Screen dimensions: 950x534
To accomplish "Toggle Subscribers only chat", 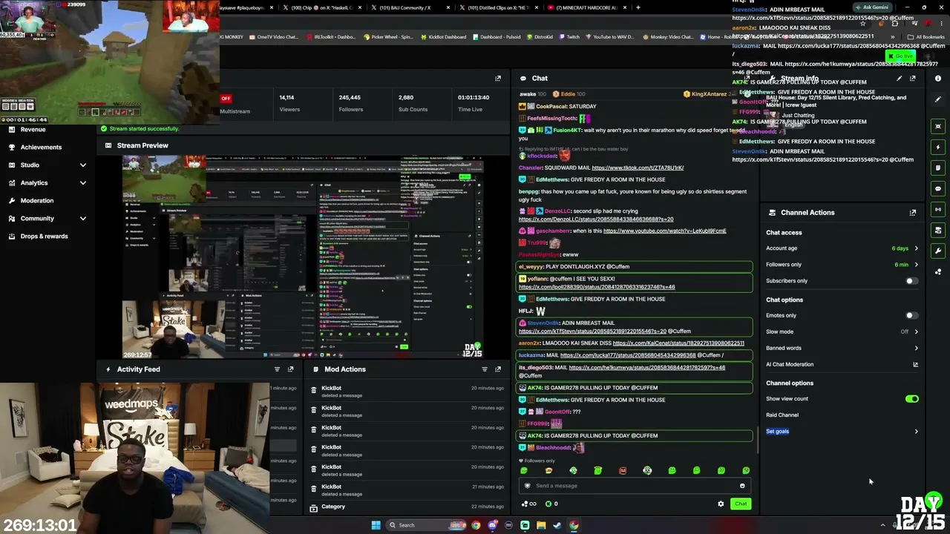I will pos(911,281).
